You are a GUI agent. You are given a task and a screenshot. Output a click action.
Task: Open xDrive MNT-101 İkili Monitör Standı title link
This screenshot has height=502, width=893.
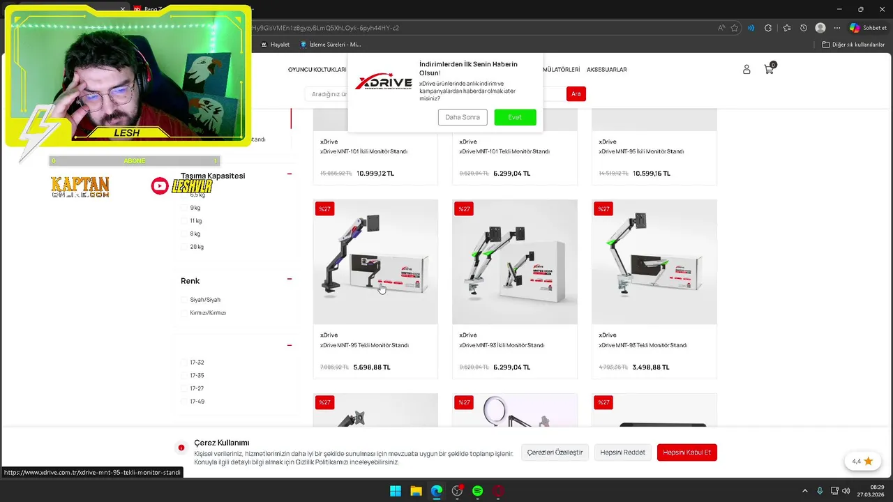pyautogui.click(x=363, y=151)
